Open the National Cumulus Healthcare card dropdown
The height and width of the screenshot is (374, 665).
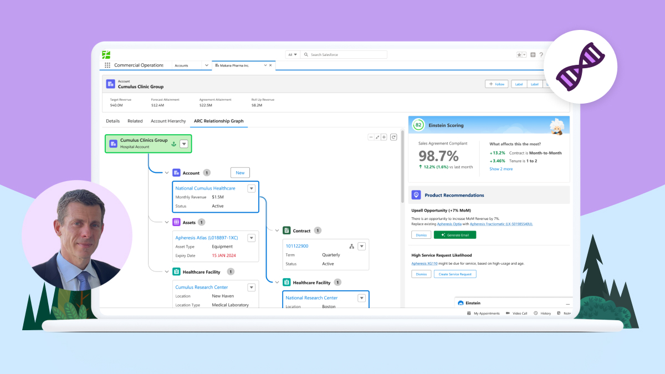point(251,188)
